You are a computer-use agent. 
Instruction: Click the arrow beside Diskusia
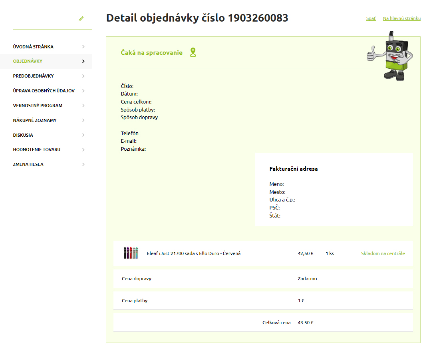click(x=83, y=135)
